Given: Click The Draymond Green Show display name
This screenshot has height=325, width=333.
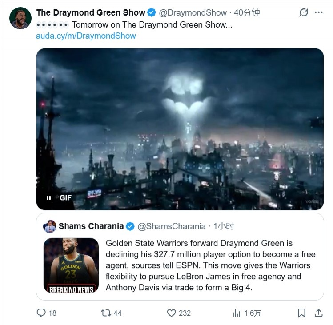Looking at the screenshot, I should 91,12.
